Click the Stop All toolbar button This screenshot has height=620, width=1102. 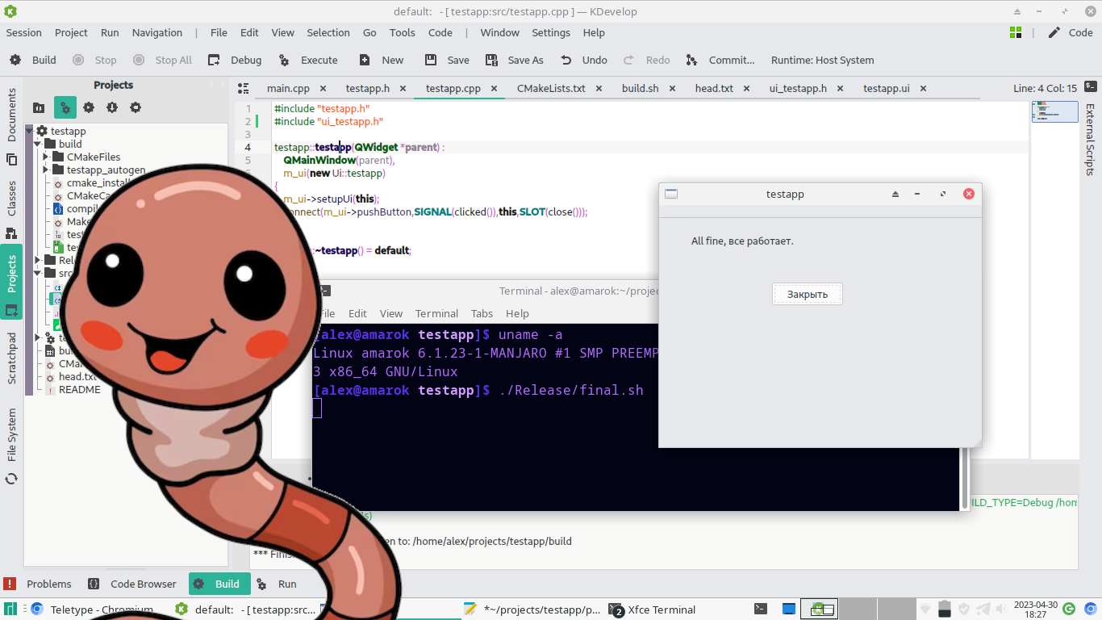click(x=163, y=60)
